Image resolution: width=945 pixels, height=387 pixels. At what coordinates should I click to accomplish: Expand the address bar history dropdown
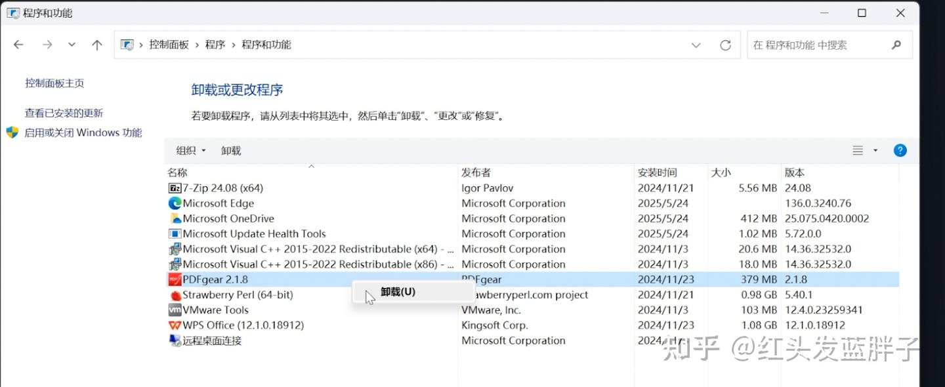pos(696,45)
